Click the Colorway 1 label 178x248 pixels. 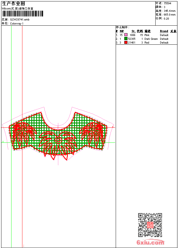(x=17, y=24)
